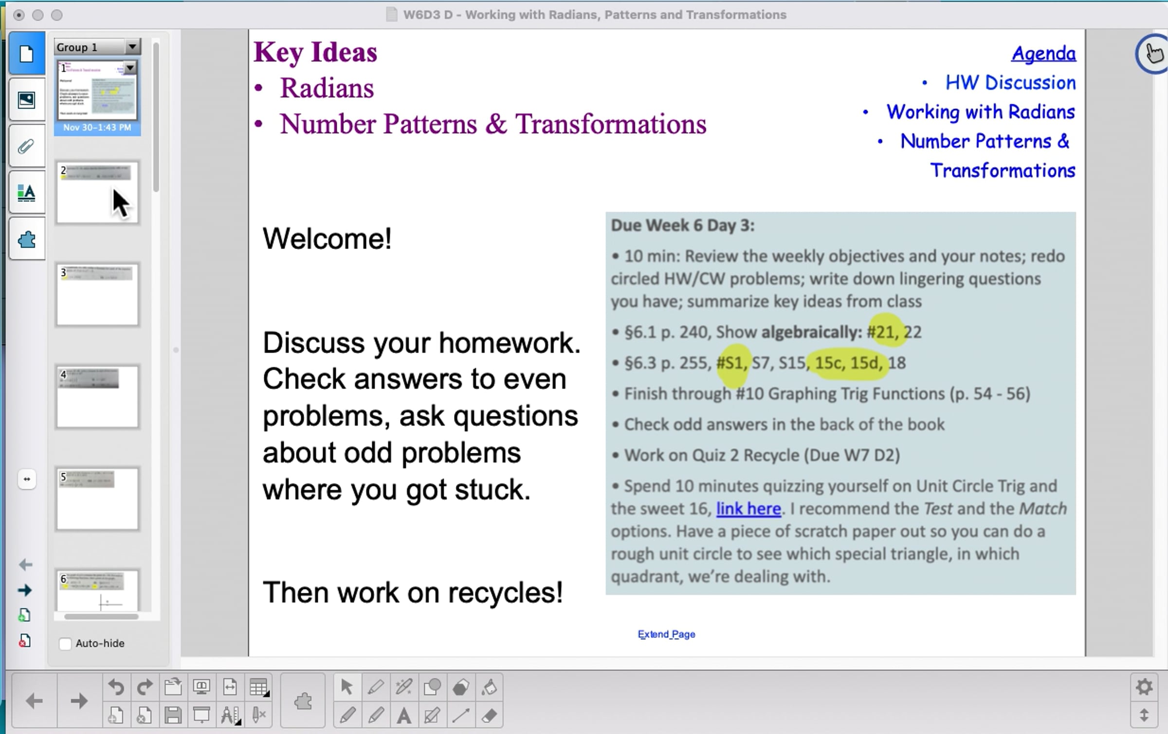This screenshot has width=1168, height=734.
Task: Expand the page 1 thumbnail menu arrow
Action: (x=130, y=68)
